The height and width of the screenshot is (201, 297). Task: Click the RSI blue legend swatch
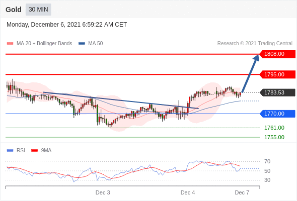[10, 151]
